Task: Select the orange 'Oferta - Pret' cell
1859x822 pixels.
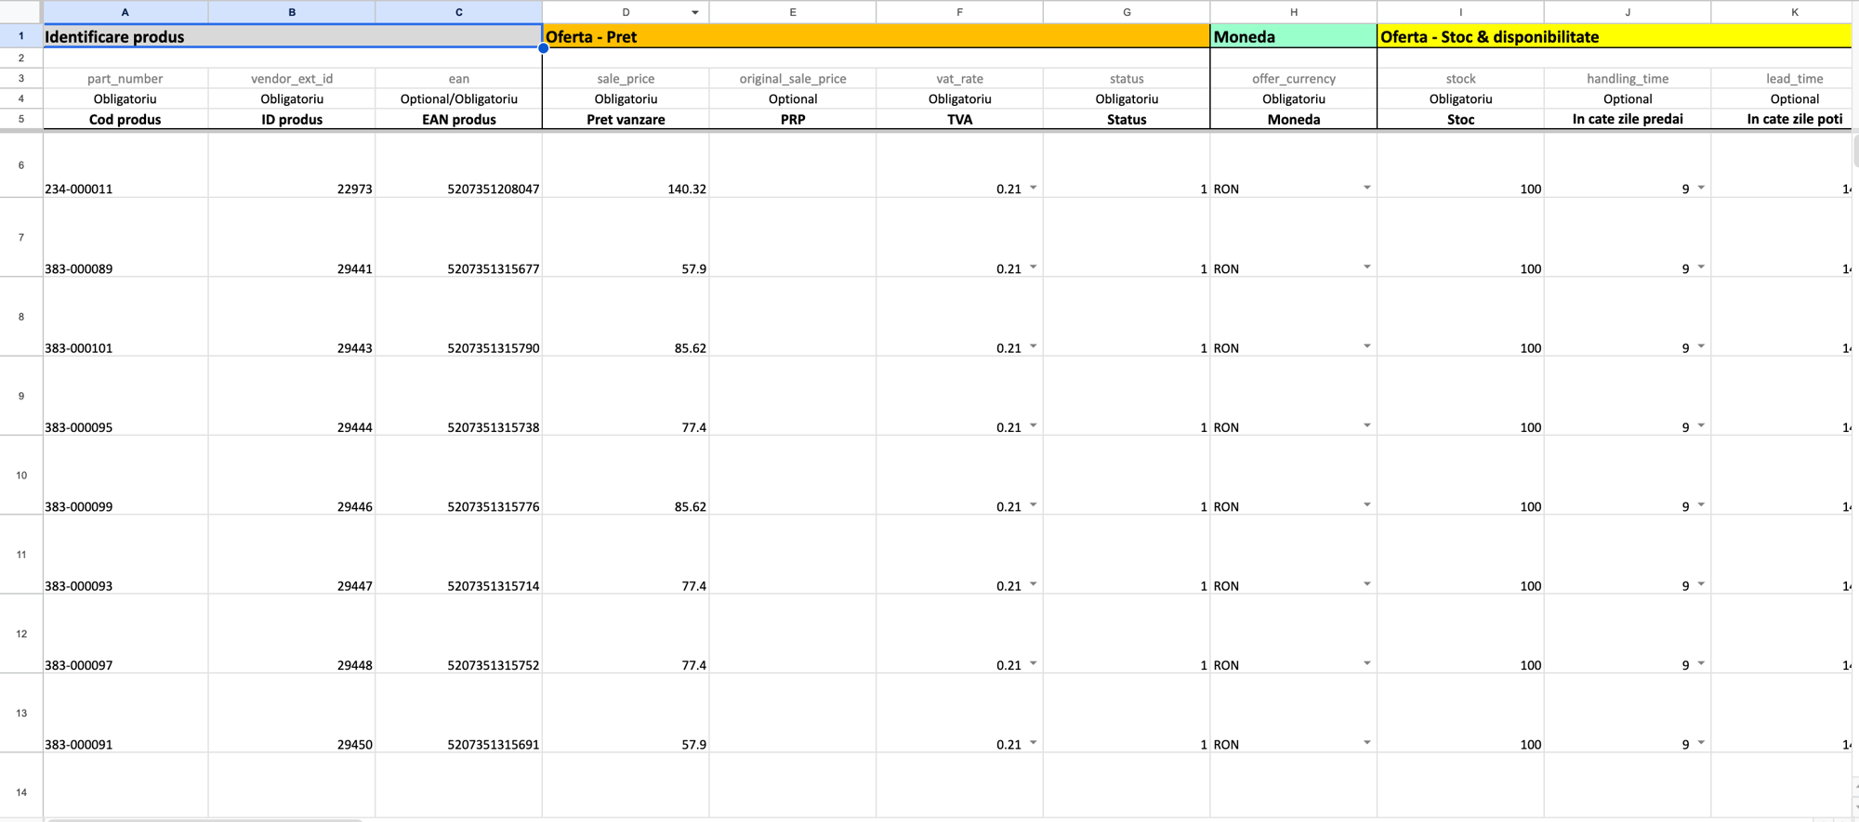Action: click(875, 37)
